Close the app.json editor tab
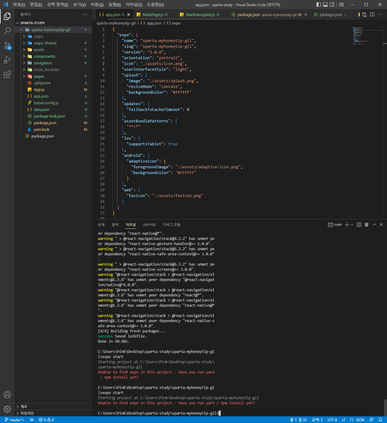This screenshot has width=387, height=423. click(128, 15)
